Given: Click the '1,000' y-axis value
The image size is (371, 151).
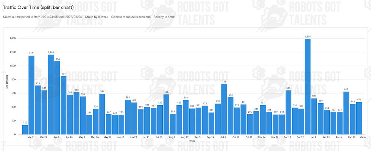Looking at the screenshot, I should [12, 66].
